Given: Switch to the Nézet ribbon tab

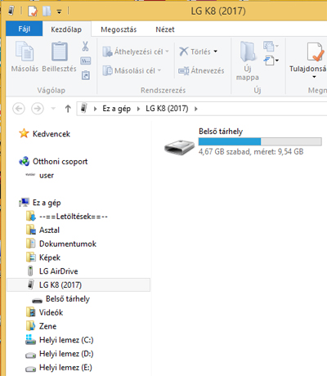Looking at the screenshot, I should pyautogui.click(x=165, y=29).
